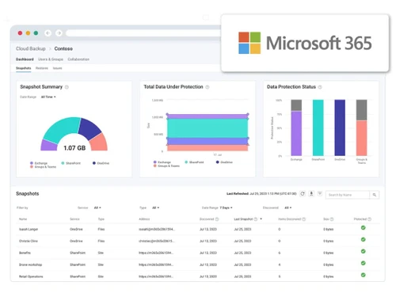Open the Christie Cline snapshot

[29, 242]
